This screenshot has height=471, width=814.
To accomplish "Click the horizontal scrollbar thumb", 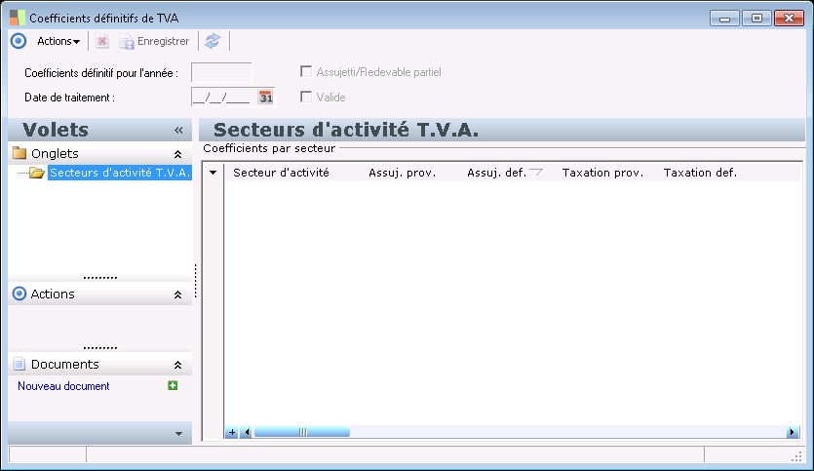I will coord(302,432).
